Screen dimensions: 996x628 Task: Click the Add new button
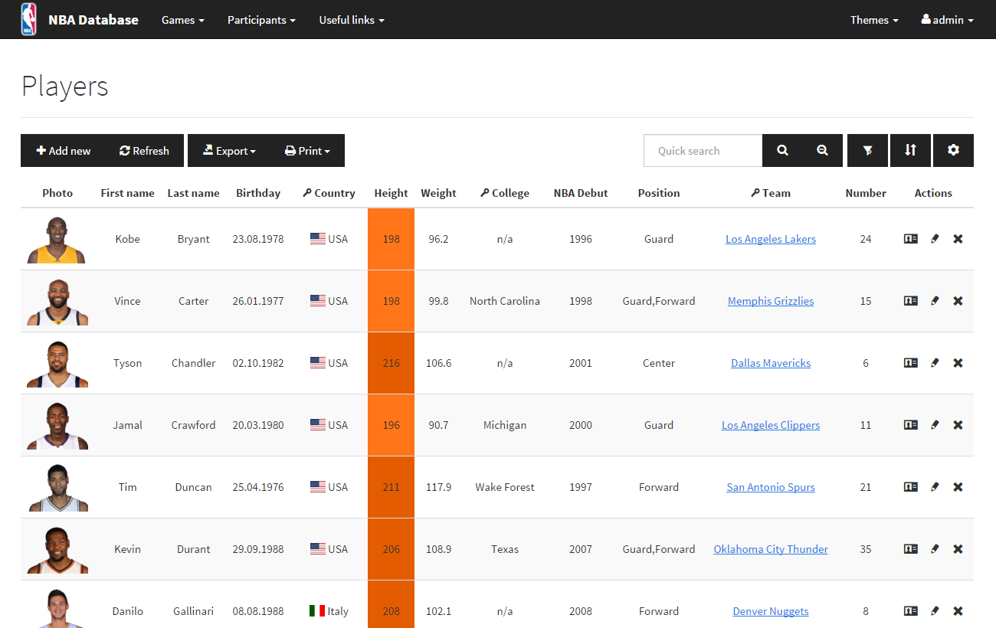[x=64, y=151]
